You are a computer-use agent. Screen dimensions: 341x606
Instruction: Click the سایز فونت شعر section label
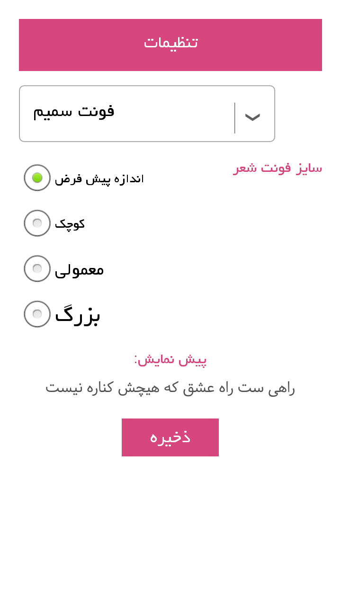[x=277, y=168]
